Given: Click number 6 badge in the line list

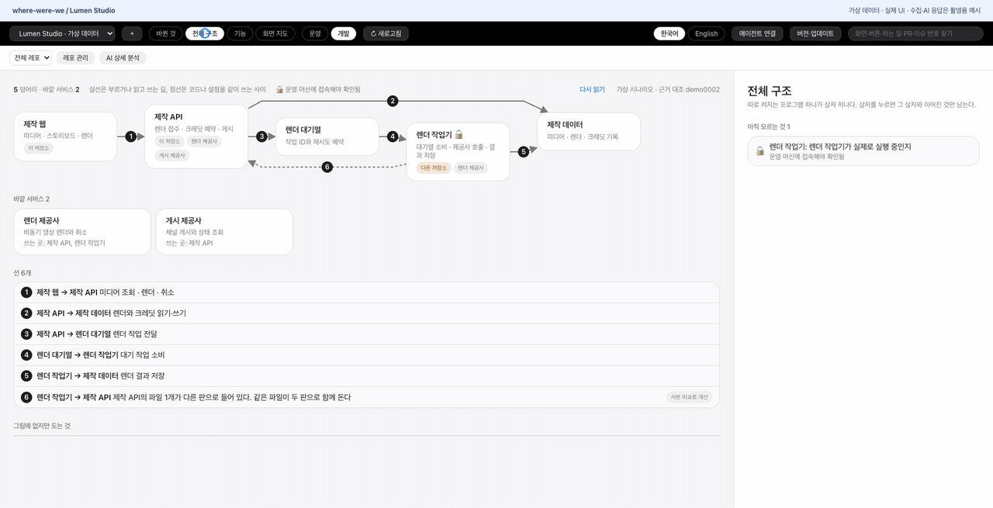Looking at the screenshot, I should (x=26, y=397).
